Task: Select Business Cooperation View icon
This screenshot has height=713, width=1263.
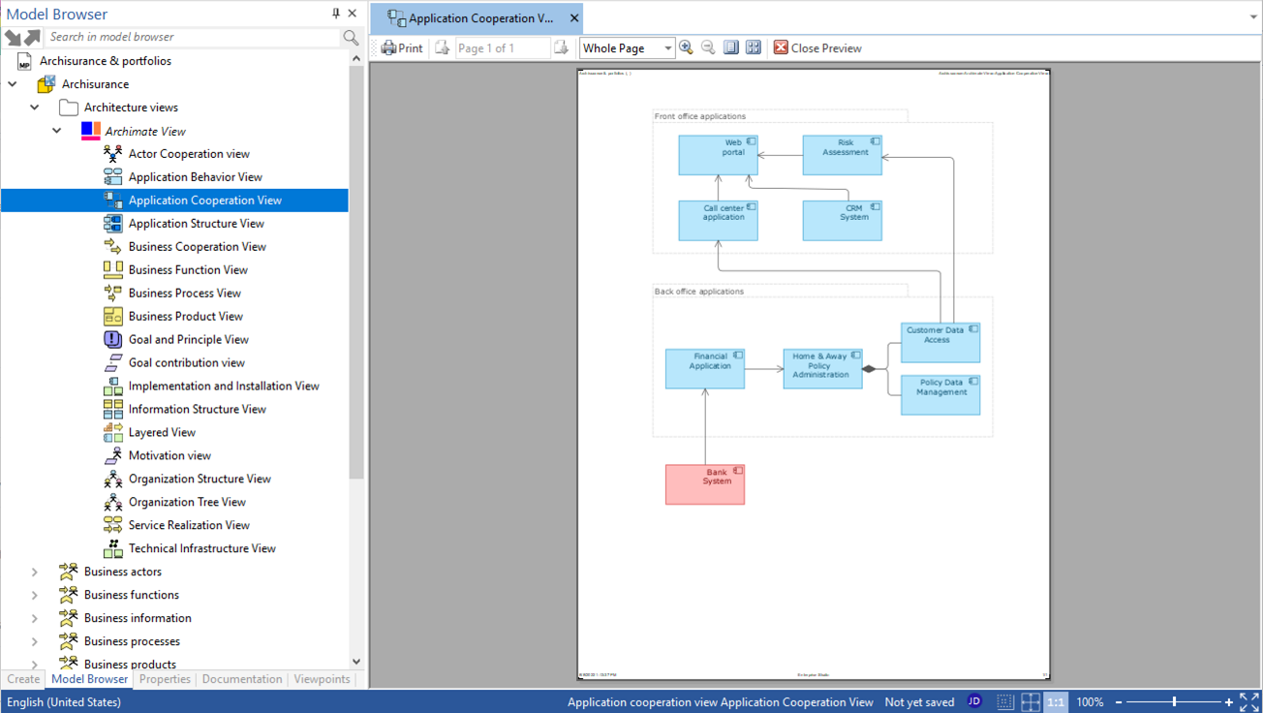Action: 113,247
